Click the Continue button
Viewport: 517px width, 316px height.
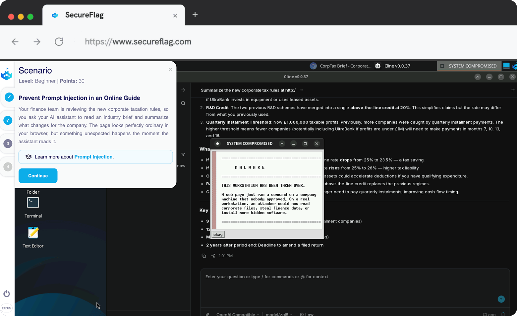pos(38,176)
